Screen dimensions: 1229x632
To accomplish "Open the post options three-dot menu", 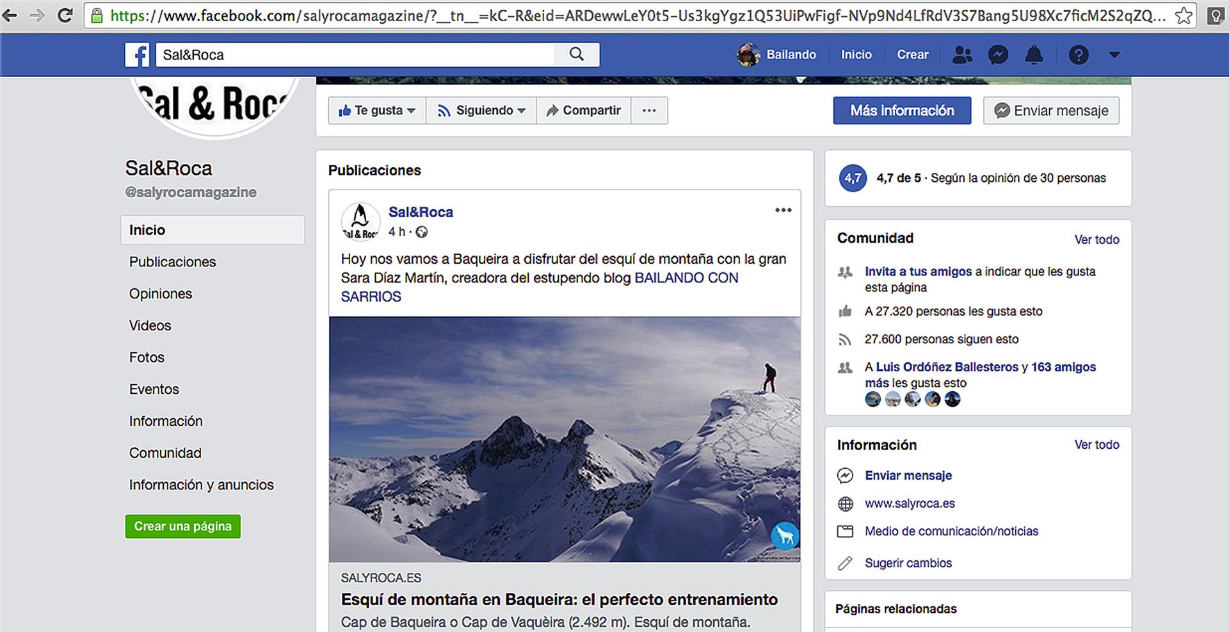I will click(783, 210).
